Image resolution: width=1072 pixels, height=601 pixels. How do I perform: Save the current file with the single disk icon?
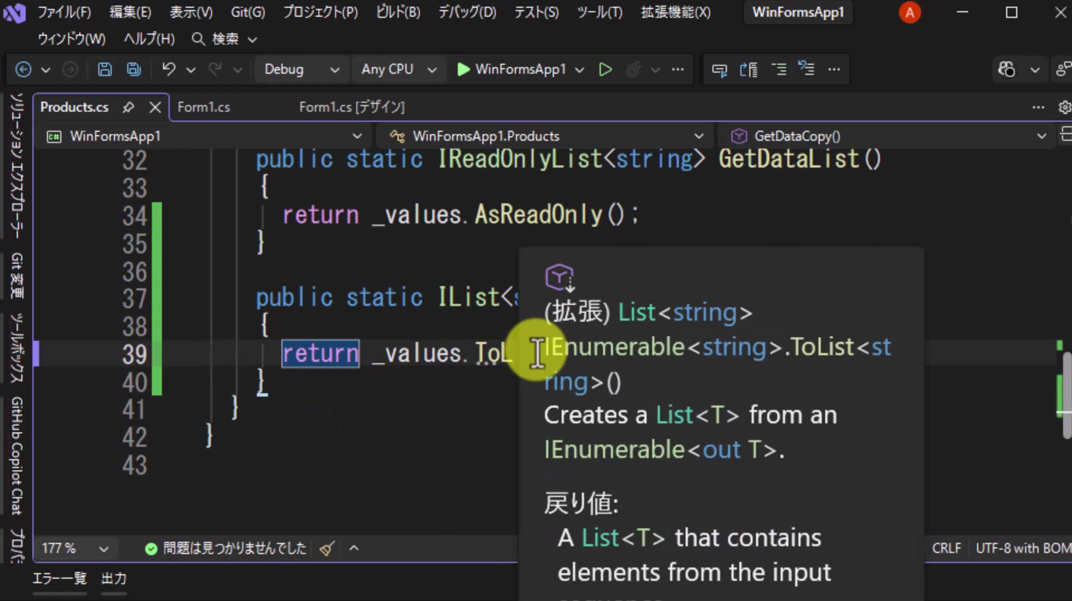104,69
